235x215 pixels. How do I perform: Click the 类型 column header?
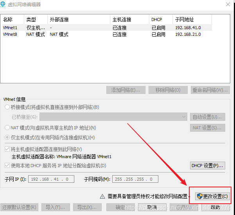coord(36,19)
